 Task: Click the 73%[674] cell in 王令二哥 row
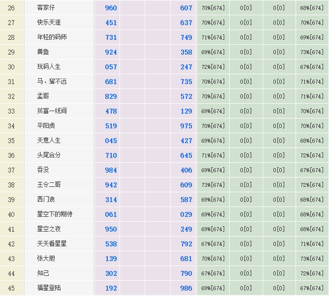(x=213, y=185)
